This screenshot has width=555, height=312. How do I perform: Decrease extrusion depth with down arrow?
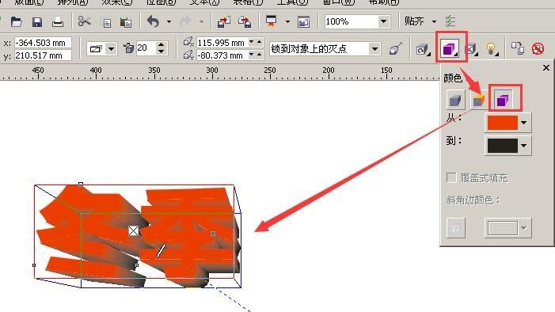[x=161, y=51]
